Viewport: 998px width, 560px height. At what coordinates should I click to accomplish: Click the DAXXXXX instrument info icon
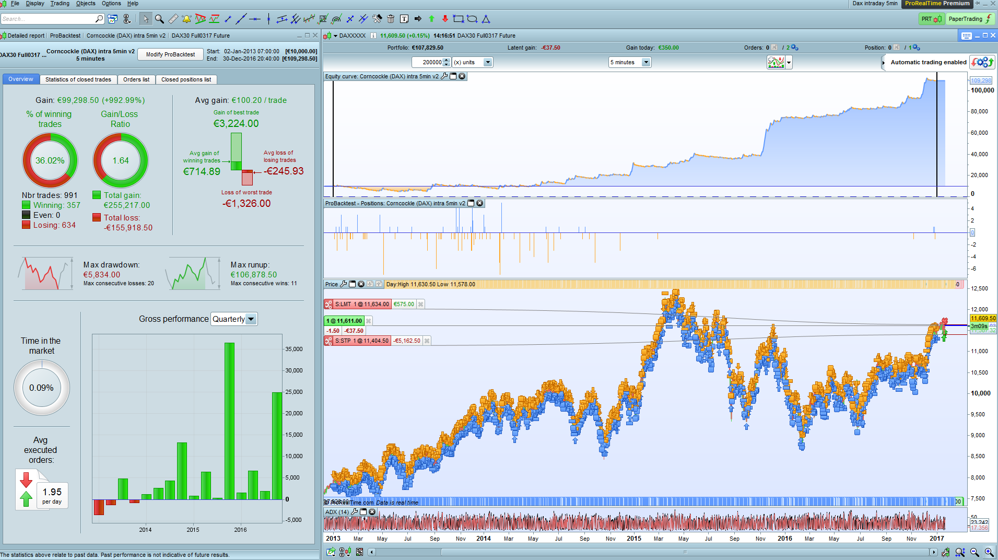click(373, 36)
